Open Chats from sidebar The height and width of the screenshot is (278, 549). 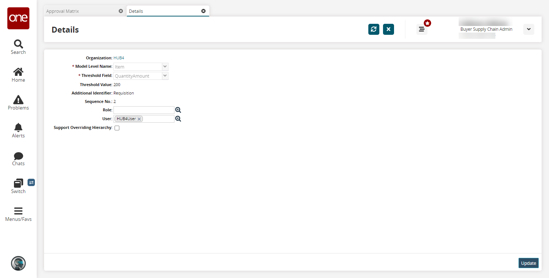point(18,158)
